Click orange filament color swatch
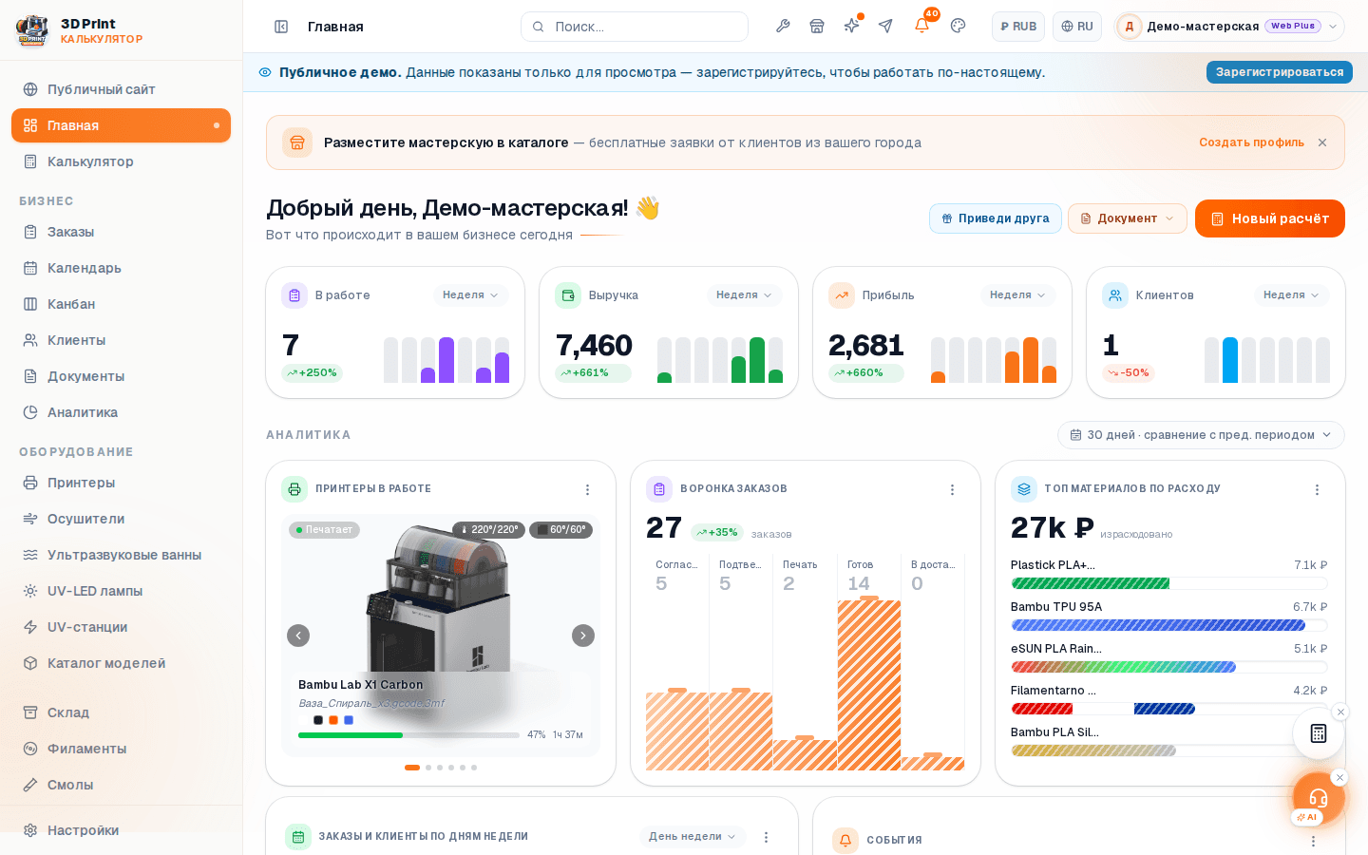This screenshot has height=855, width=1368. [333, 720]
